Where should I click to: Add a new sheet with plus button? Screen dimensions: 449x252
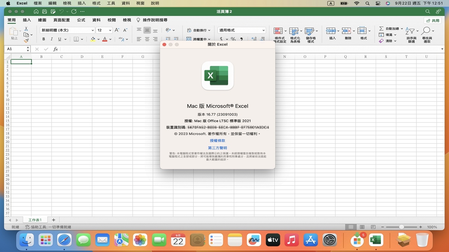[54, 220]
